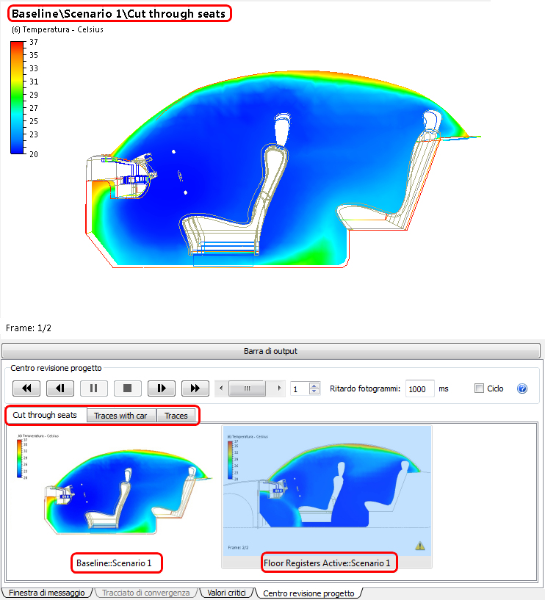The image size is (545, 600).
Task: Click Baseline::Scenario 1 caption label
Action: click(x=114, y=563)
